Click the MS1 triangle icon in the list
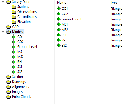 (59, 24)
